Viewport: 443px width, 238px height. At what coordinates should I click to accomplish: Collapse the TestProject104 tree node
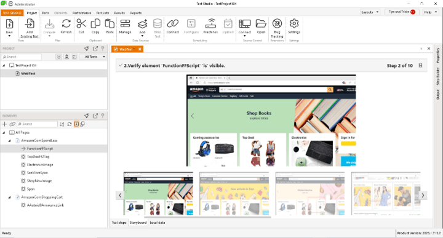4,65
